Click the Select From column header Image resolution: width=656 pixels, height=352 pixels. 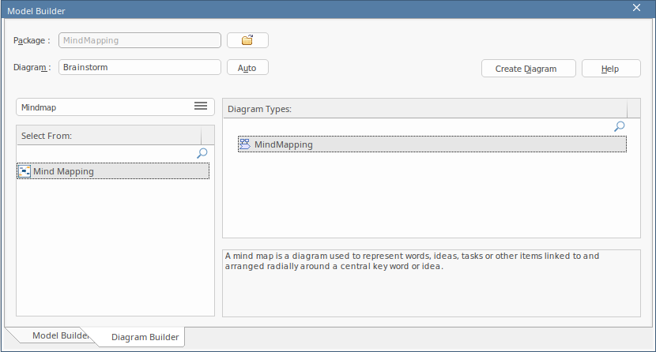coord(109,136)
